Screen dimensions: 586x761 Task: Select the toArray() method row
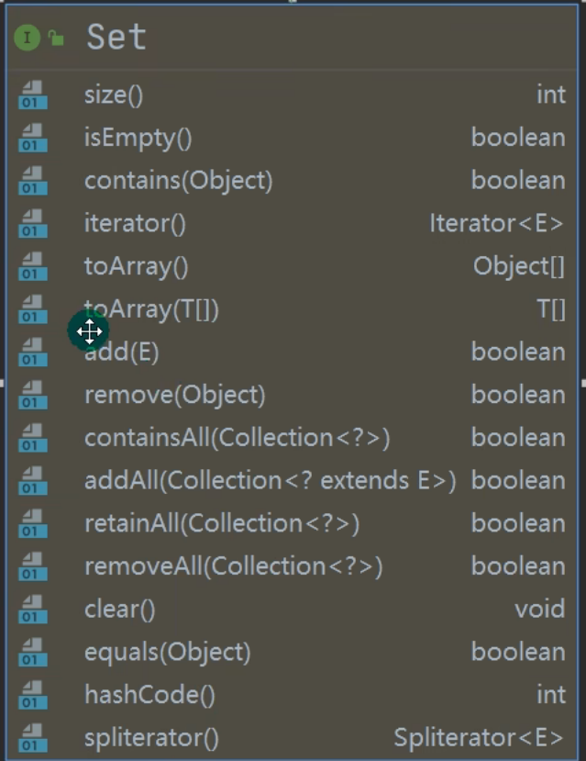click(136, 266)
